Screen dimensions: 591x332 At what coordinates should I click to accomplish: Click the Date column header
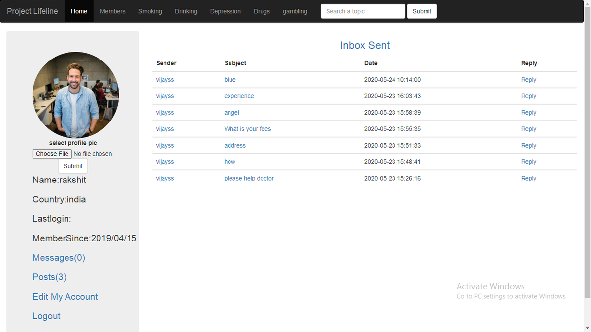(x=371, y=63)
